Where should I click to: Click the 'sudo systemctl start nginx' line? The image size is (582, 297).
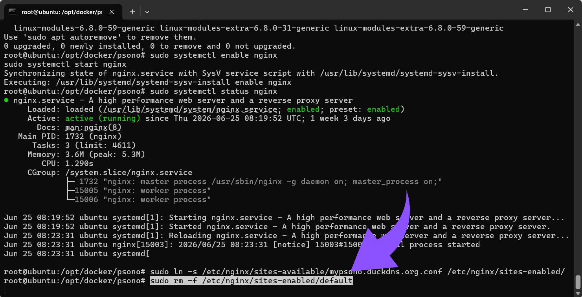click(65, 64)
